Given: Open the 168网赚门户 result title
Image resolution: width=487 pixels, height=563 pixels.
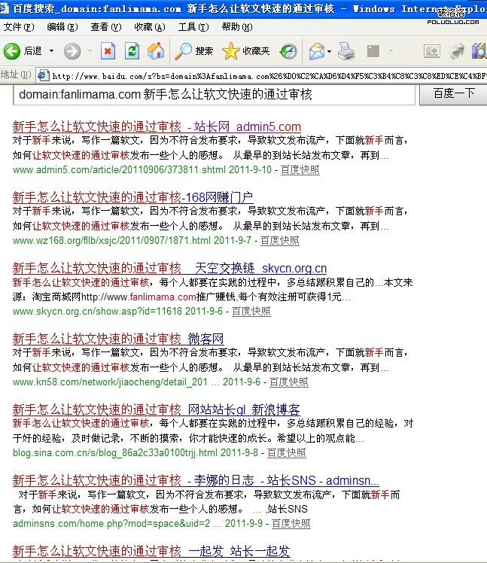Looking at the screenshot, I should (x=133, y=197).
